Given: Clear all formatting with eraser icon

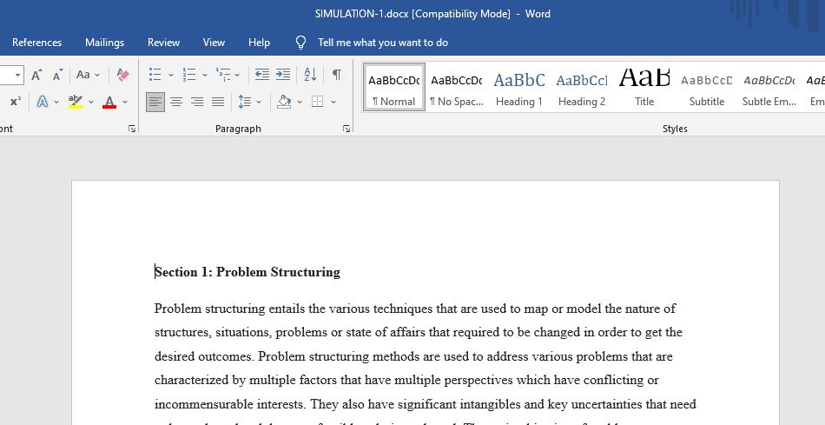Looking at the screenshot, I should pyautogui.click(x=122, y=75).
